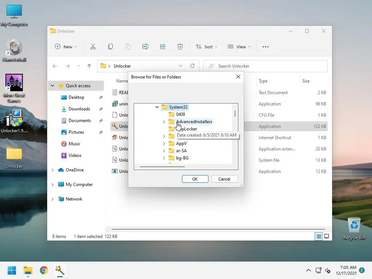Expand OneDrive in navigation pane
The height and width of the screenshot is (279, 372).
[x=53, y=170]
